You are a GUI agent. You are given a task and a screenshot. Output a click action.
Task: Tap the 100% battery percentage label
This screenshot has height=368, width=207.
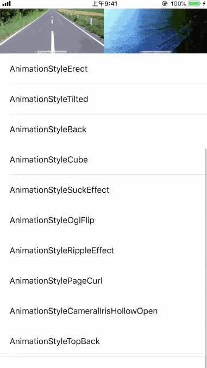click(x=178, y=4)
